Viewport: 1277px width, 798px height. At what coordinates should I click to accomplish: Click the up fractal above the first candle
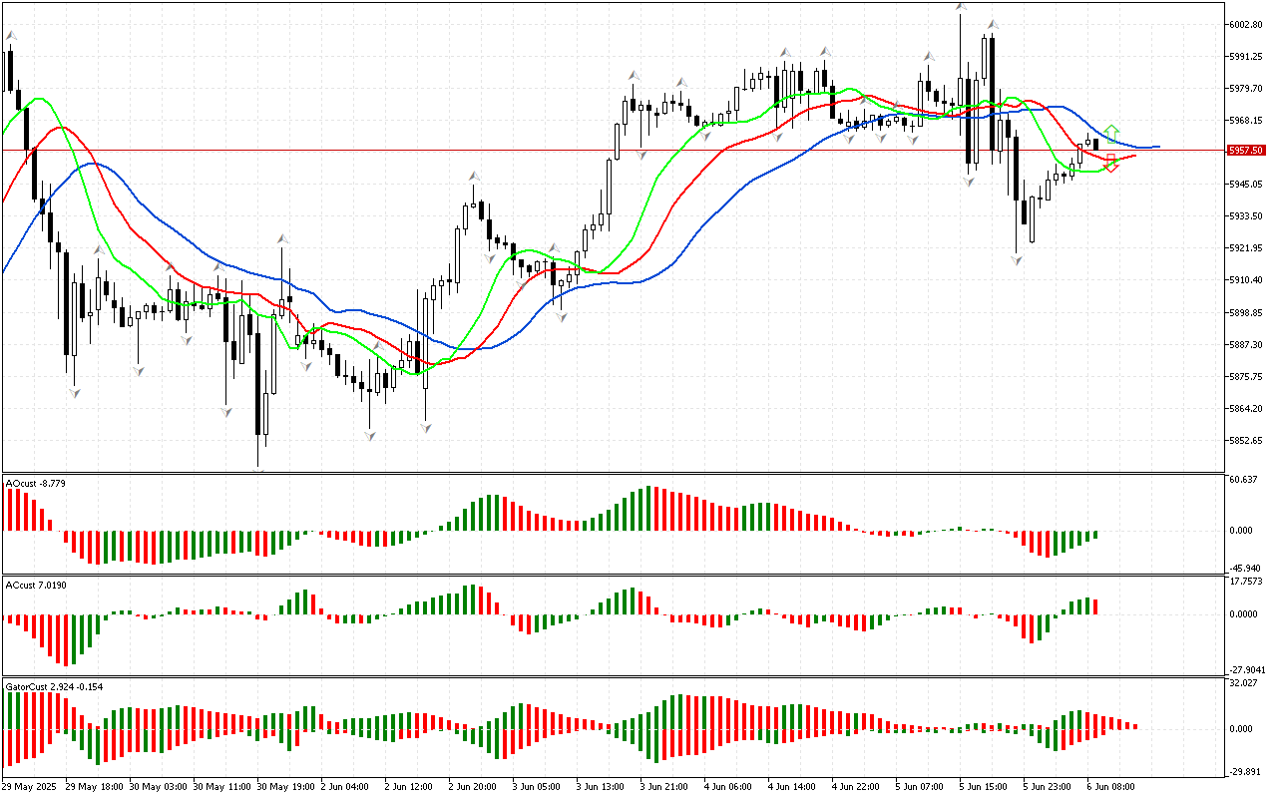pos(11,36)
